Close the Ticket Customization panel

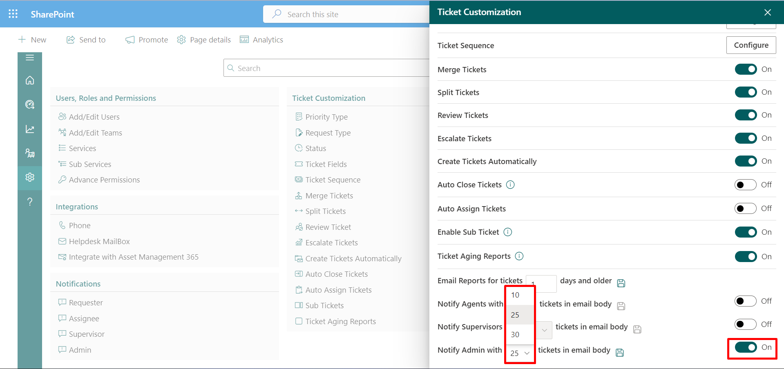pyautogui.click(x=768, y=12)
